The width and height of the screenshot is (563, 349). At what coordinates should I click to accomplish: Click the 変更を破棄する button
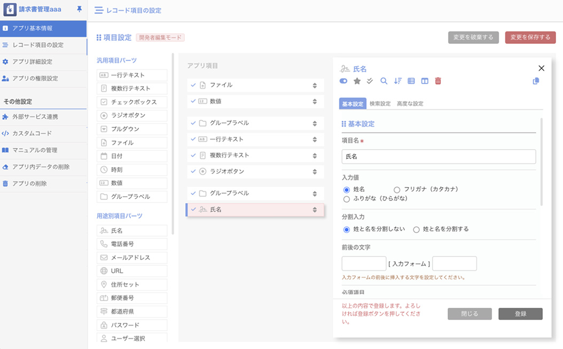coord(473,37)
